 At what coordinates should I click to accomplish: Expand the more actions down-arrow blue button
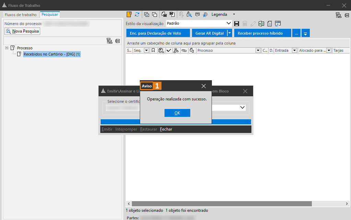click(306, 33)
